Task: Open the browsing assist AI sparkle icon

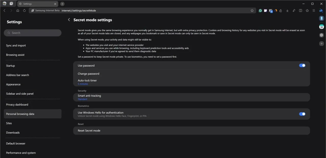Action: click(x=321, y=11)
